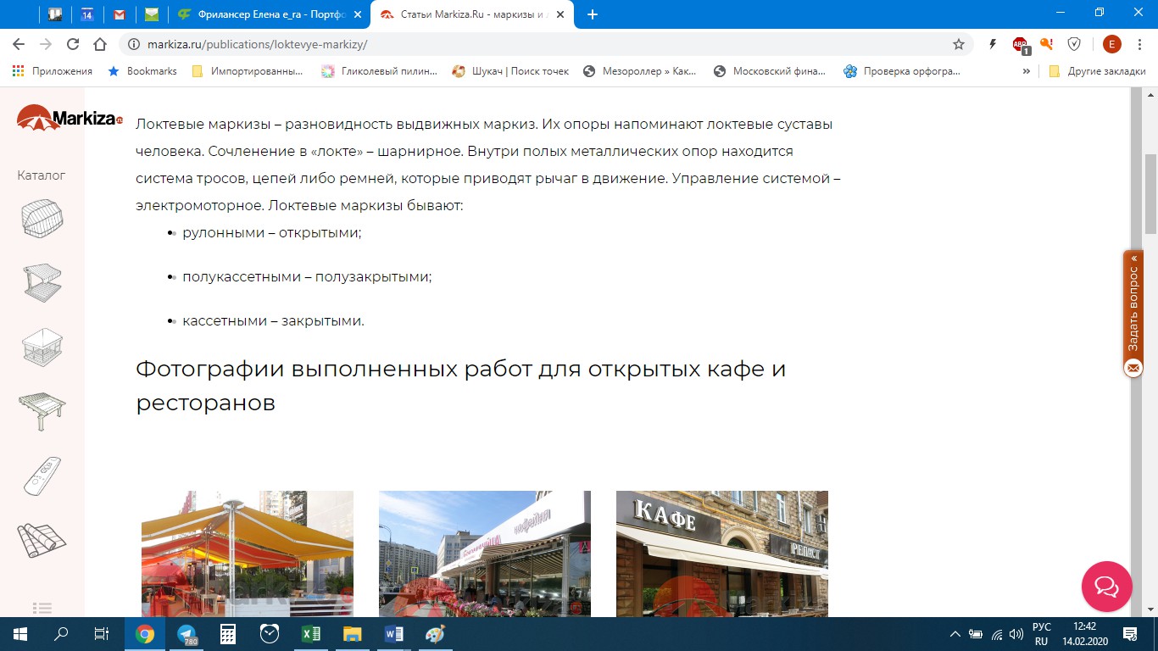Open Task View on the taskbar
The height and width of the screenshot is (651, 1158).
point(102,634)
